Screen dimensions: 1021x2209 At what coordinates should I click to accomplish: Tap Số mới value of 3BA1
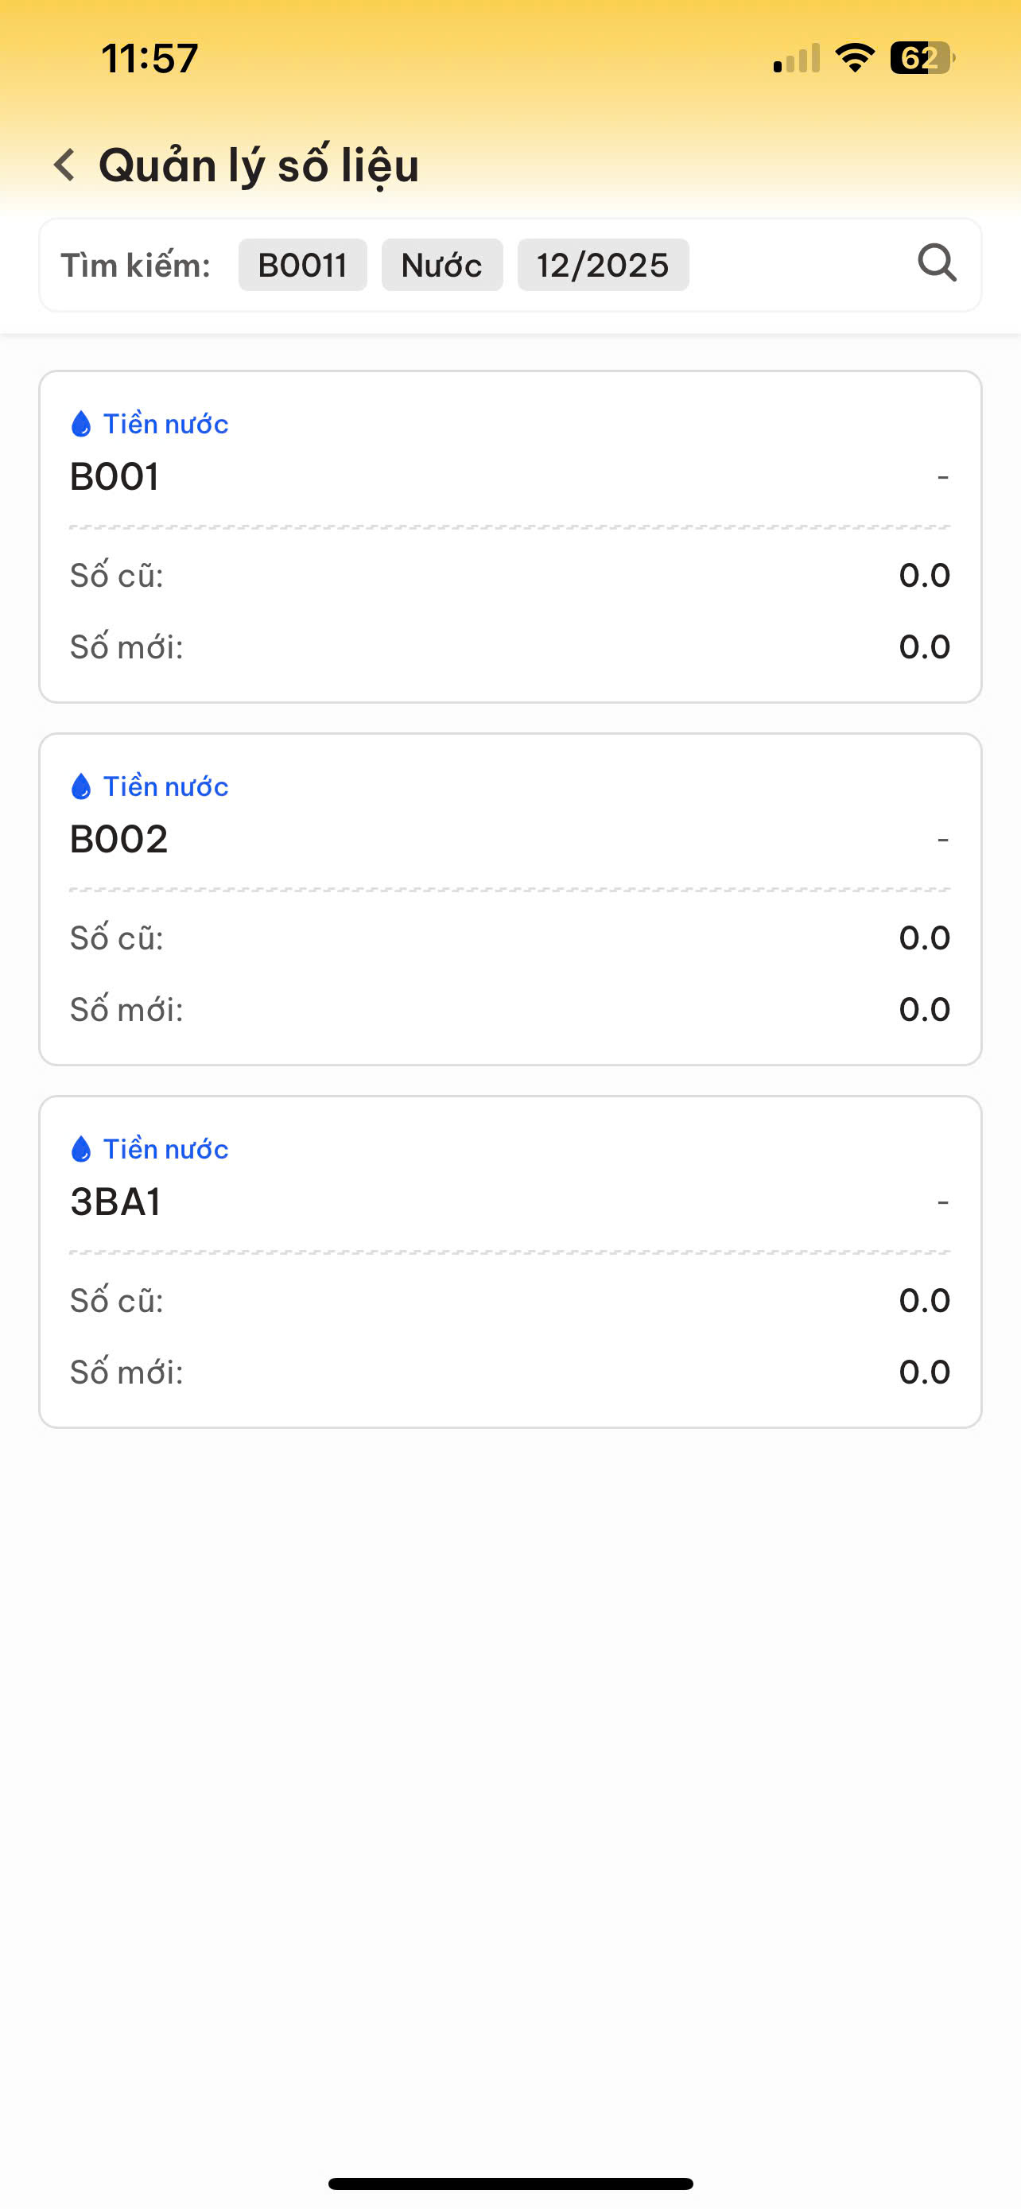click(924, 1372)
